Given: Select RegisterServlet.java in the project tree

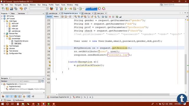Looking at the screenshot, I should [x=21, y=41].
